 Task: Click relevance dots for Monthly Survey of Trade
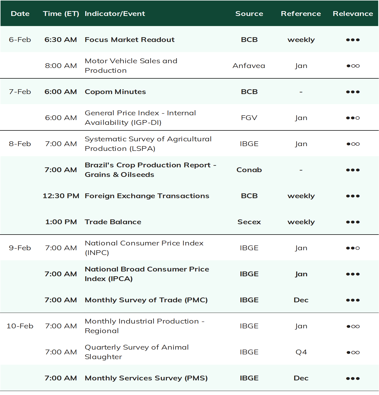pyautogui.click(x=353, y=300)
